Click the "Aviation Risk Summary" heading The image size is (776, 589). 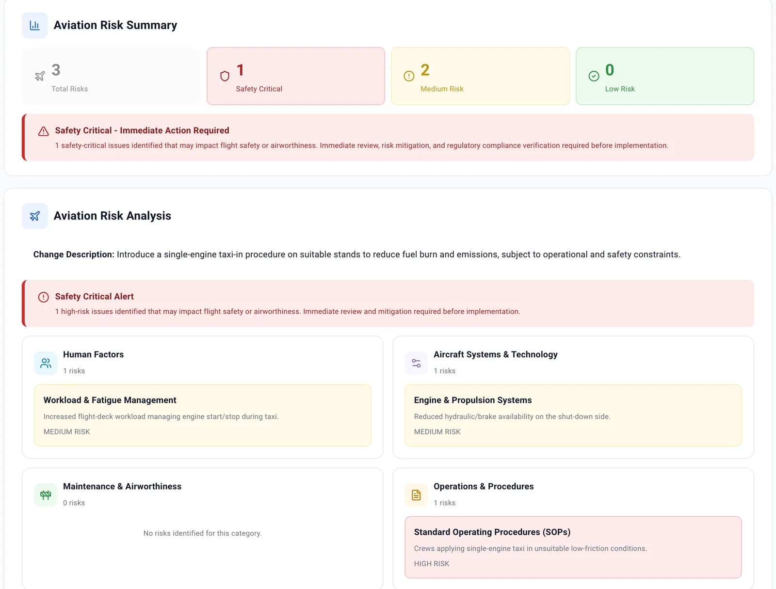115,25
